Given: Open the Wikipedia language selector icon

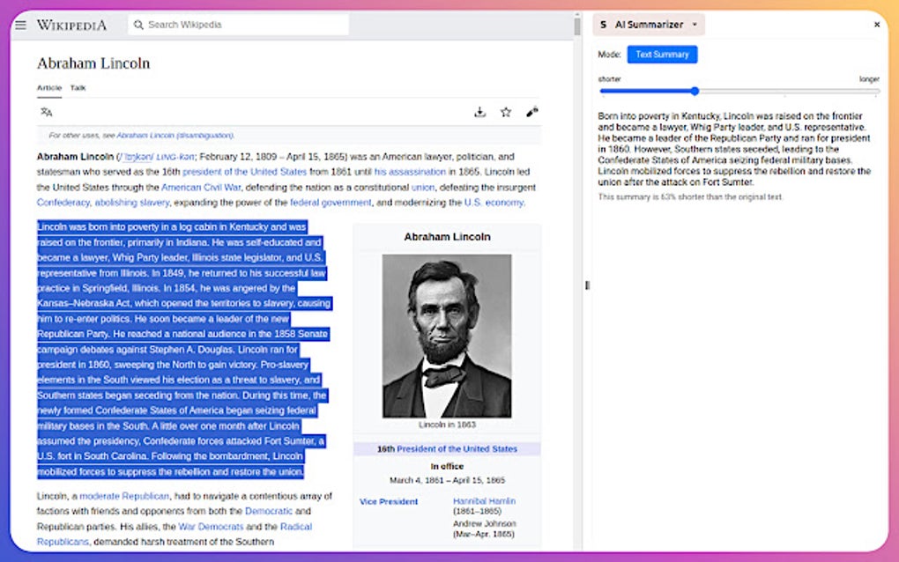Looking at the screenshot, I should (46, 112).
